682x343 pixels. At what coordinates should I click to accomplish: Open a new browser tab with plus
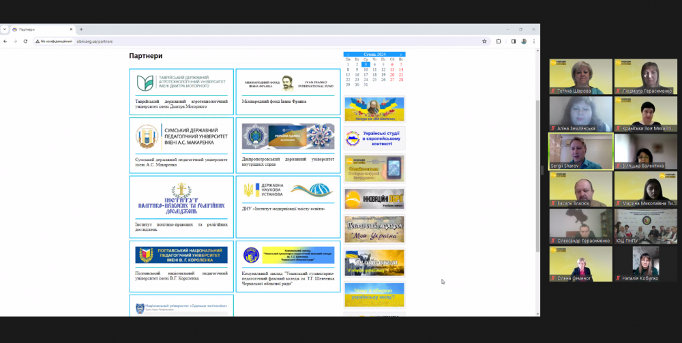[x=81, y=29]
